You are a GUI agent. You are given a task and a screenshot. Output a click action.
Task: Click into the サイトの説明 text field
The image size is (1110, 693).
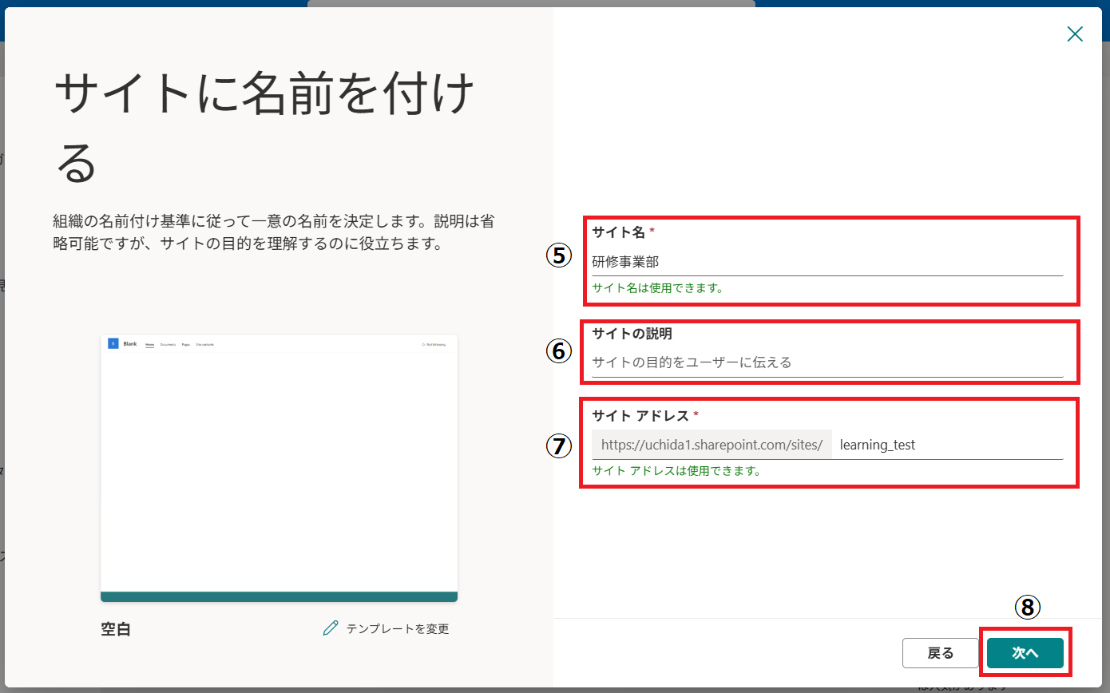(x=827, y=362)
